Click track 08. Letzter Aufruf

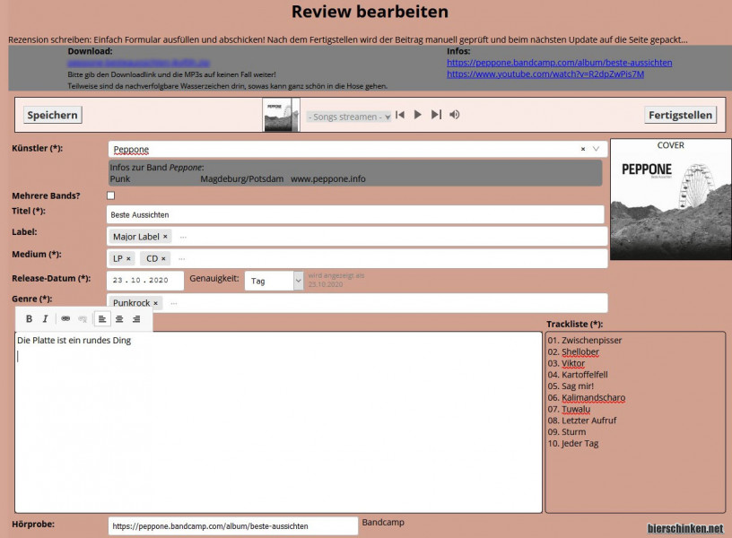581,421
